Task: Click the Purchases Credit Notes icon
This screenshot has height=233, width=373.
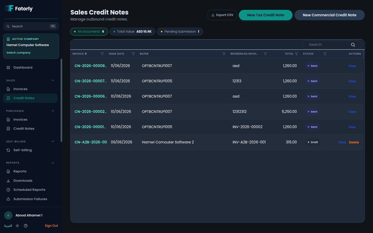Action: pos(8,129)
